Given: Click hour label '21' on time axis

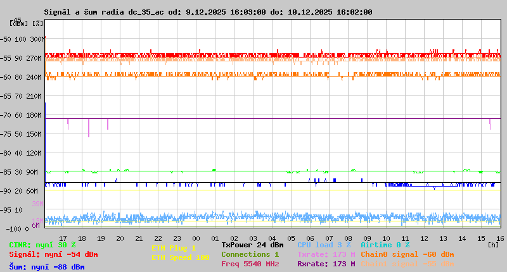Looking at the screenshot, I should point(139,238).
